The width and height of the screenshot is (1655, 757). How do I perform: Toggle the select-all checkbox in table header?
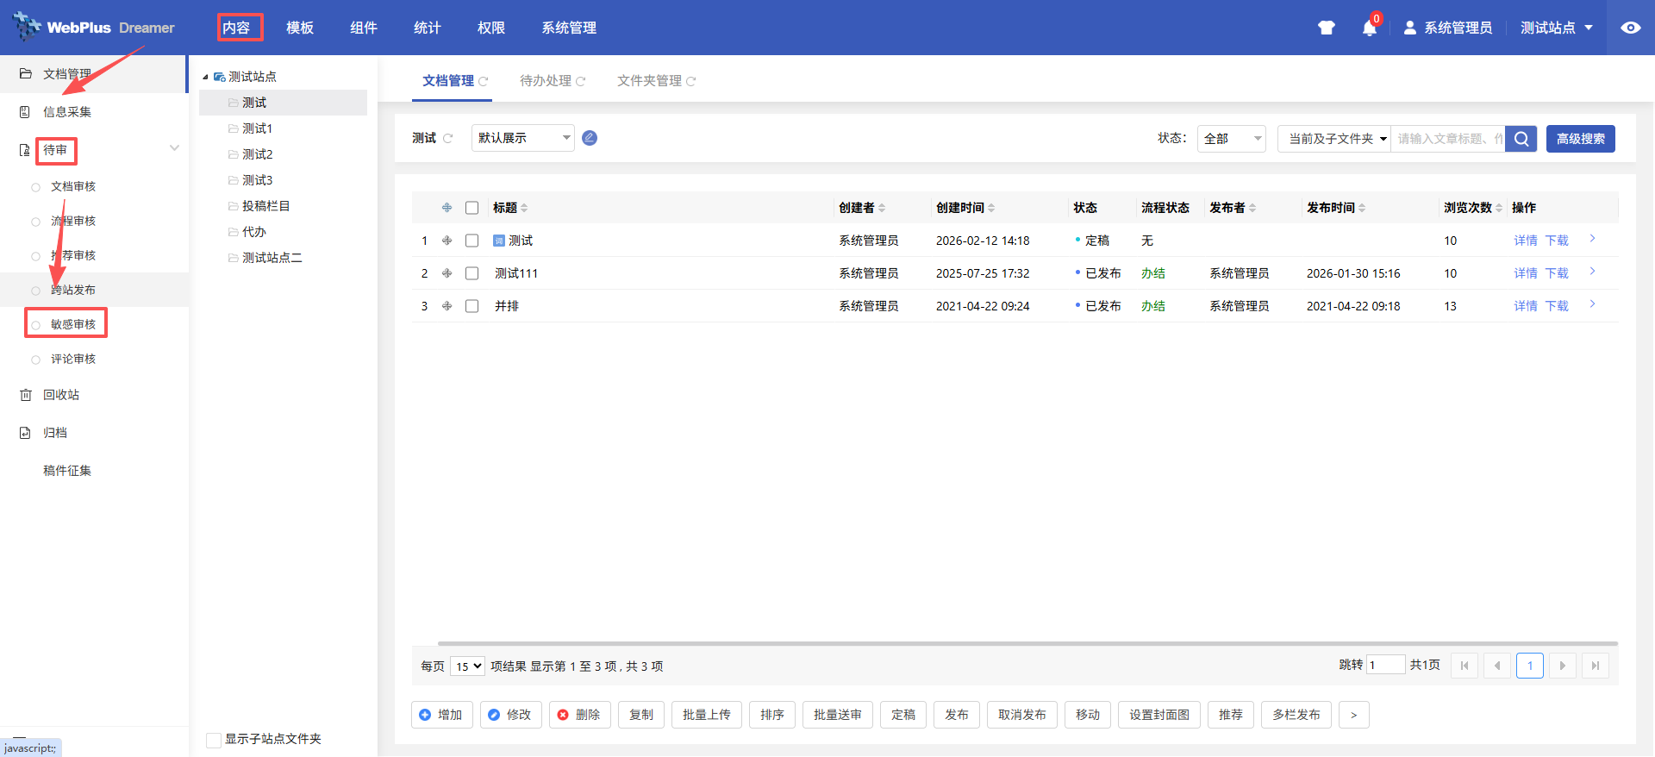472,208
